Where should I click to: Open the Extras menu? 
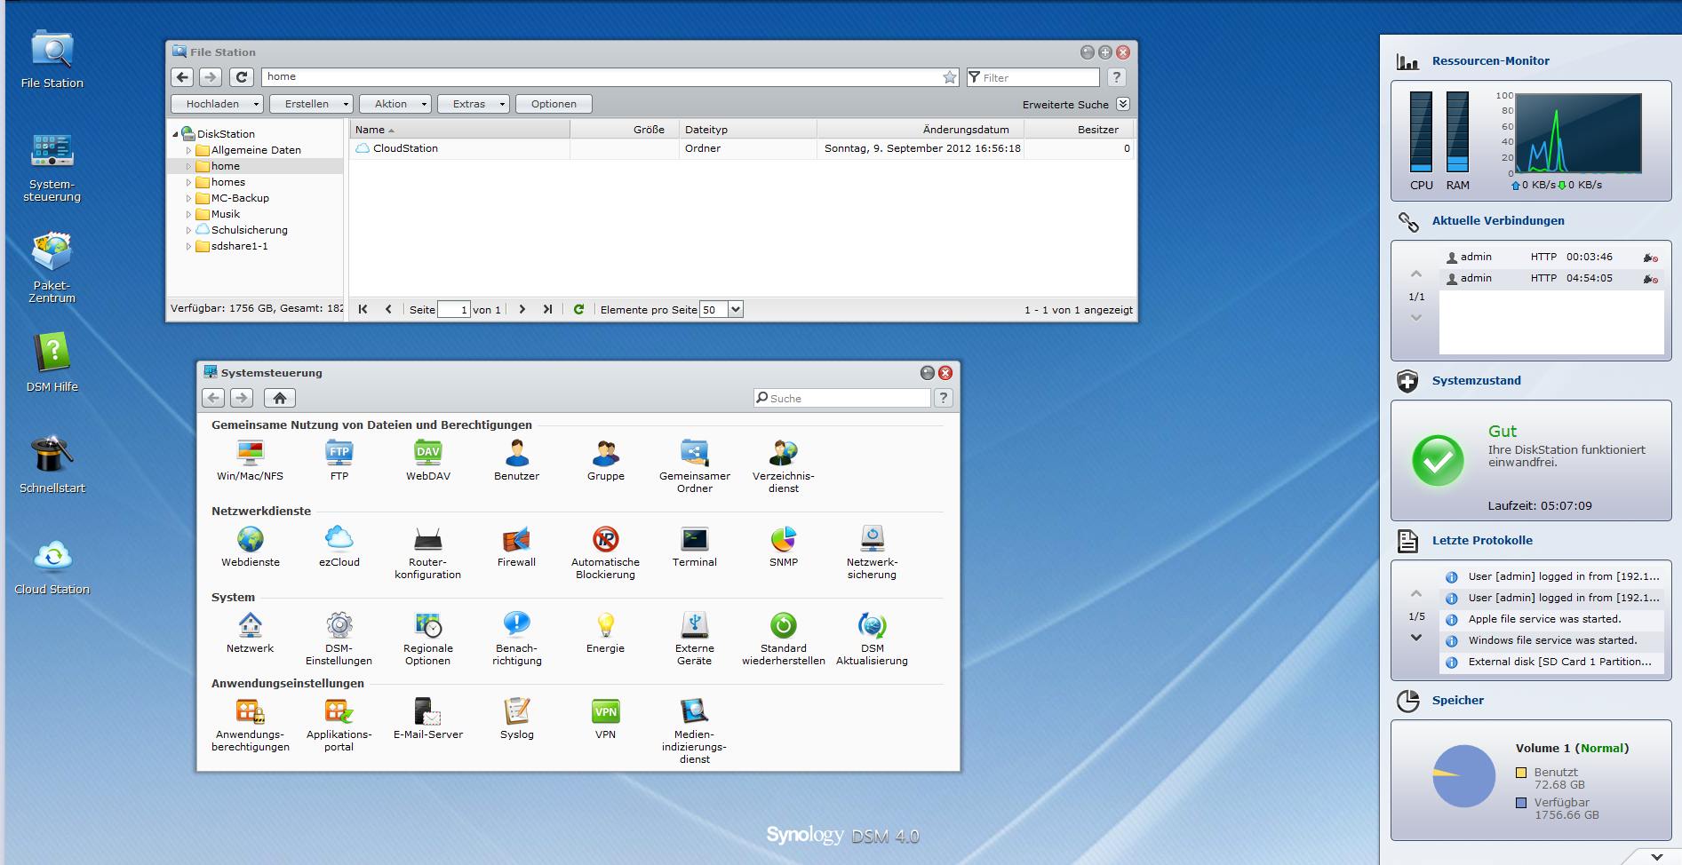[x=473, y=104]
